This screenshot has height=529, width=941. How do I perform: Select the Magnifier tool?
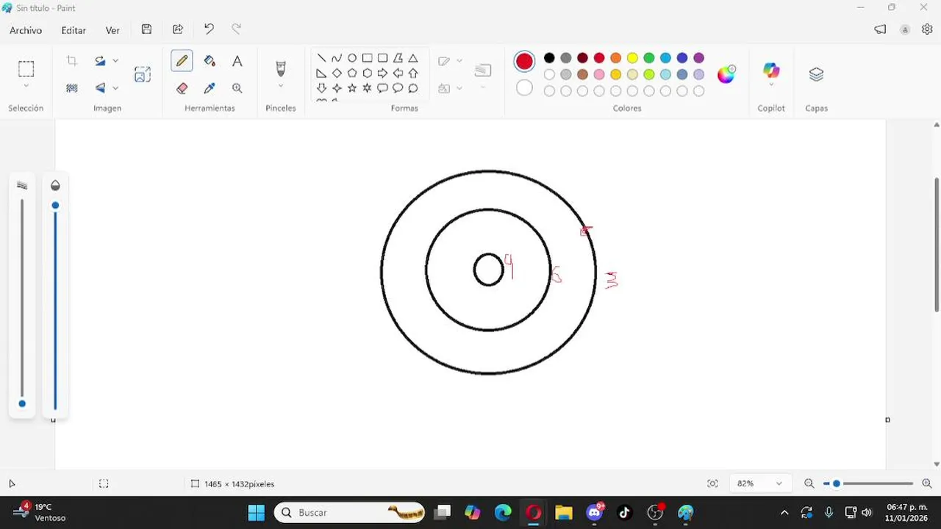(x=237, y=88)
